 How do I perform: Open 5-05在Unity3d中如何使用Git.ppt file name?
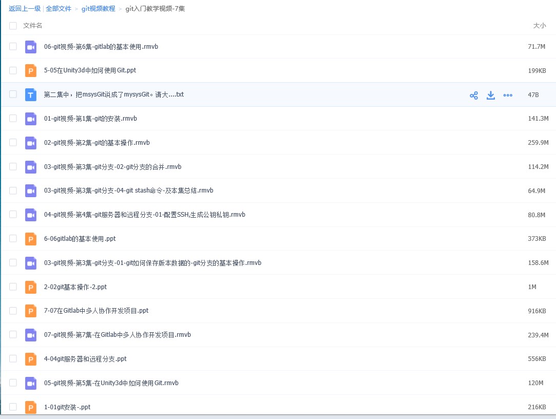point(90,70)
